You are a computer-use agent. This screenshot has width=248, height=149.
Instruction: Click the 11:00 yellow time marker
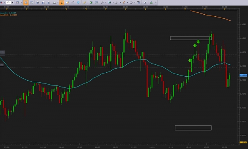click(86, 10)
